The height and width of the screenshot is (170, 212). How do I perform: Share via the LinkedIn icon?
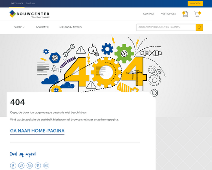(29, 166)
